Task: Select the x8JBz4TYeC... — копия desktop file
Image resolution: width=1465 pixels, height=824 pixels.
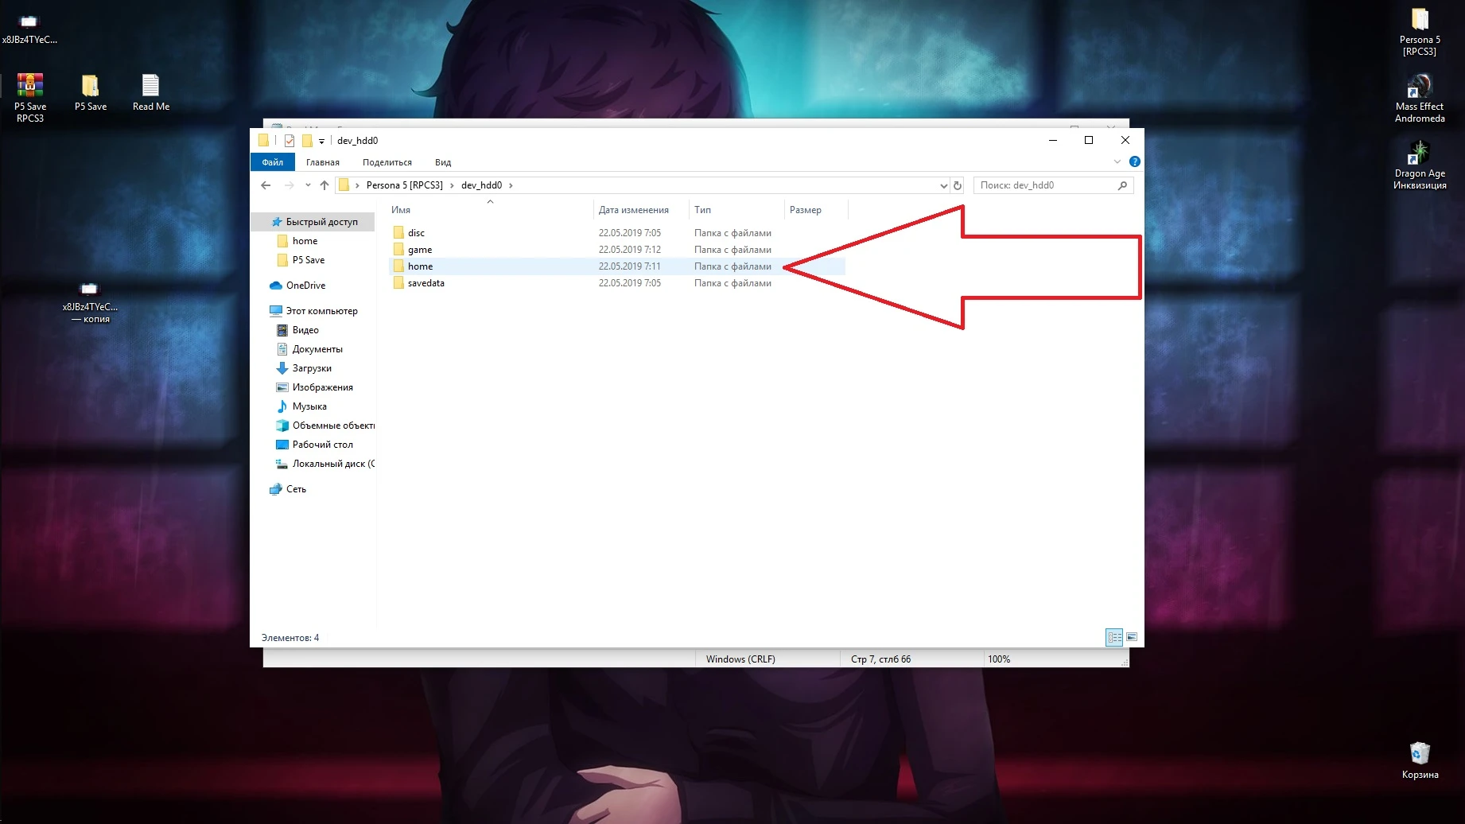Action: point(90,302)
